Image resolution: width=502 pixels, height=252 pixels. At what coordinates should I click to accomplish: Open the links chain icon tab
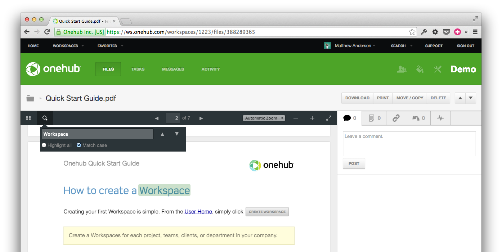click(396, 118)
